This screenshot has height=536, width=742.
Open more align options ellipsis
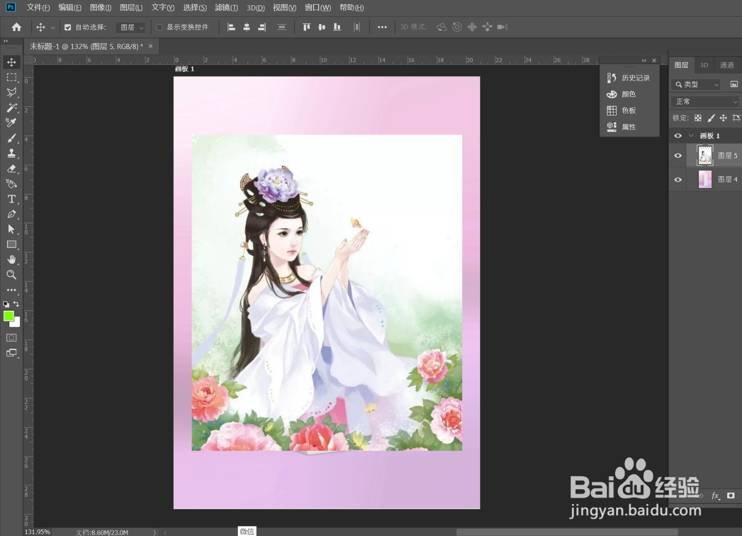[x=382, y=27]
